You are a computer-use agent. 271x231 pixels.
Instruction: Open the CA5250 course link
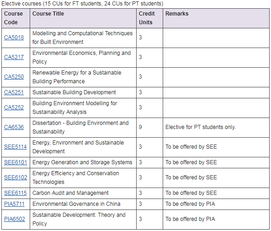click(x=14, y=77)
